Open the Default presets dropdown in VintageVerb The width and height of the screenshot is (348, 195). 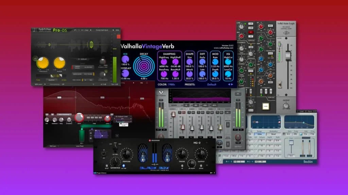pos(212,84)
